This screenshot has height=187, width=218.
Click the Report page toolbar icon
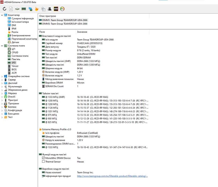[11, 9]
